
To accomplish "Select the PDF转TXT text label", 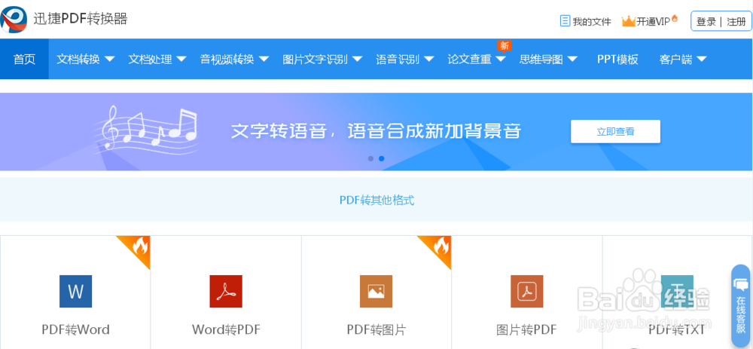I will 677,329.
